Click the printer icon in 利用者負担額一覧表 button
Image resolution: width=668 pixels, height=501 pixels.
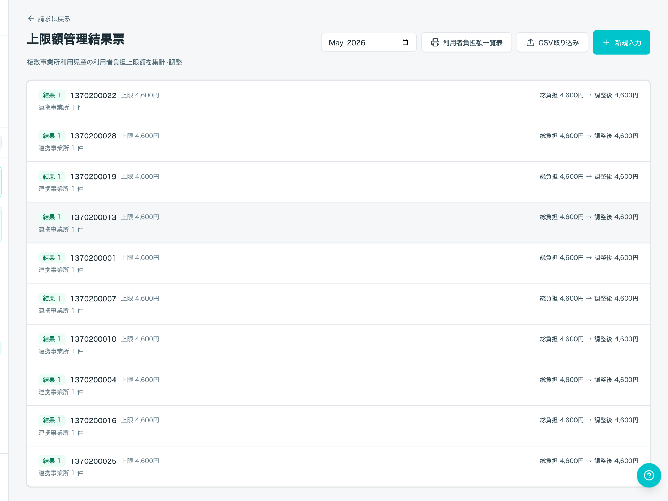tap(435, 42)
